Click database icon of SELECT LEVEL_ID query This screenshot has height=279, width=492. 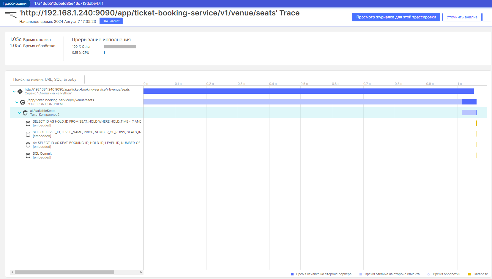coord(28,134)
